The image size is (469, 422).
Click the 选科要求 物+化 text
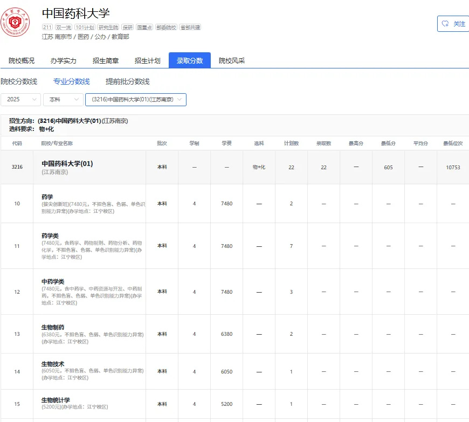coord(31,129)
